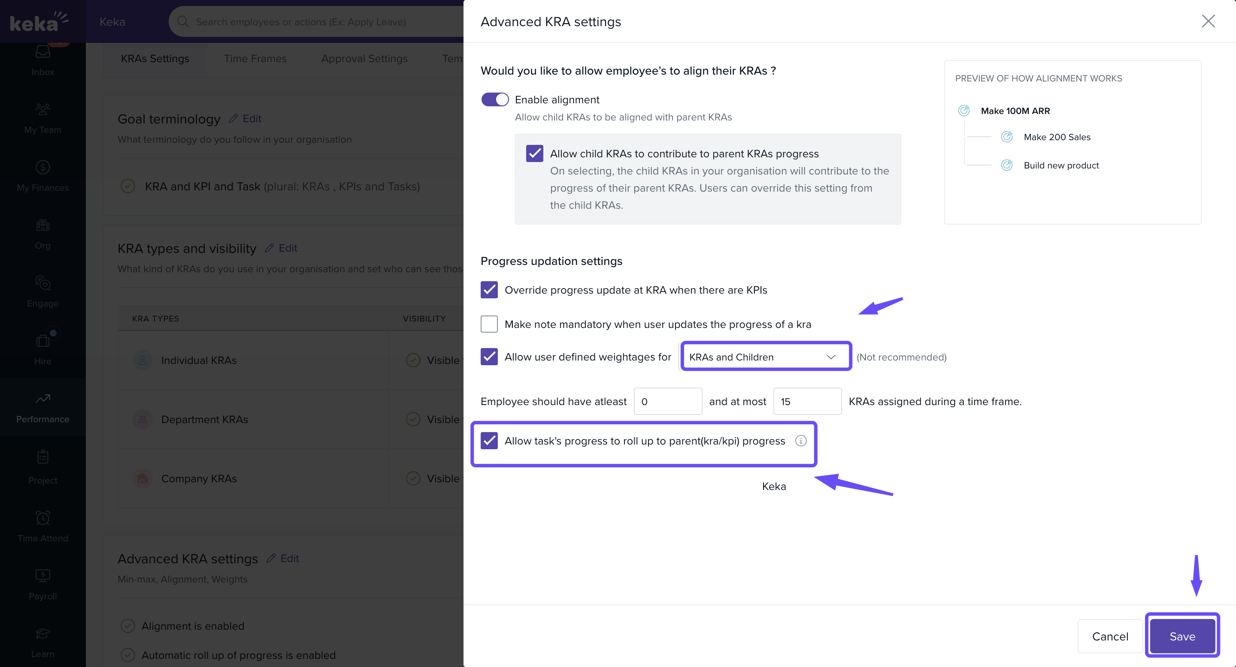Uncheck Override progress update at KRA
This screenshot has width=1236, height=667.
point(489,290)
